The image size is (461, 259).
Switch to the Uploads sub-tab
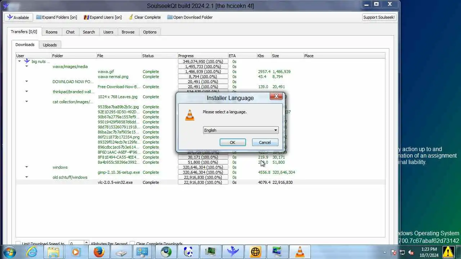coord(50,45)
